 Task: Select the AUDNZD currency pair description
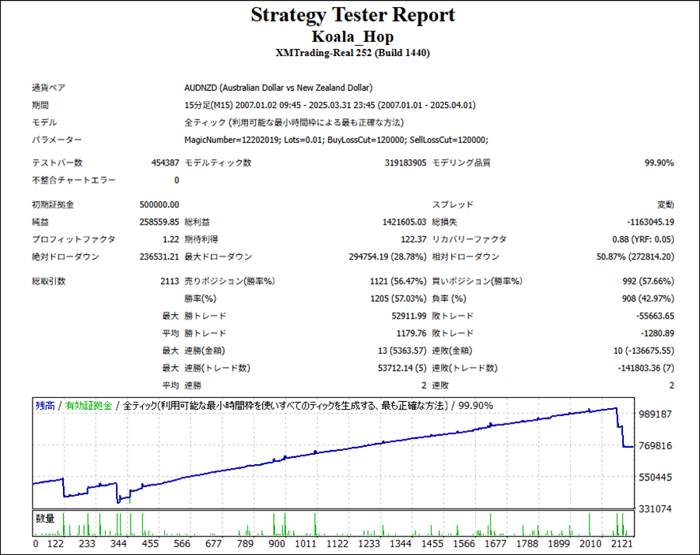[x=278, y=88]
